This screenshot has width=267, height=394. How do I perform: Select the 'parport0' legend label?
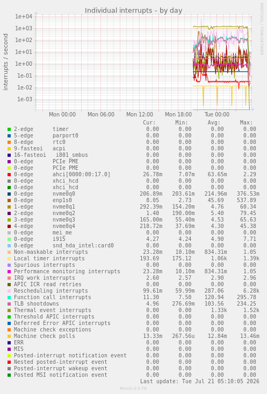(66, 136)
